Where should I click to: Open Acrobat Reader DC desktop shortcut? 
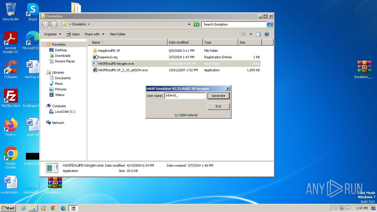point(11,42)
